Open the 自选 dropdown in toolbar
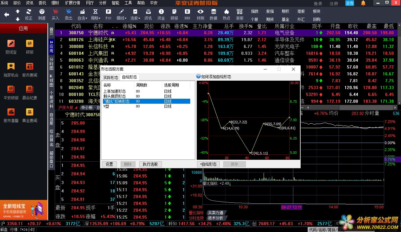The width and height of the screenshot is (401, 232). 82,14
